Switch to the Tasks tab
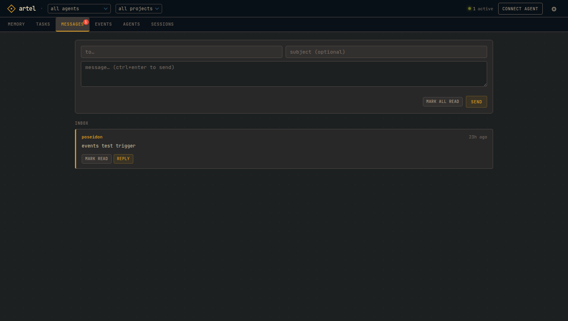The height and width of the screenshot is (321, 568). (43, 24)
